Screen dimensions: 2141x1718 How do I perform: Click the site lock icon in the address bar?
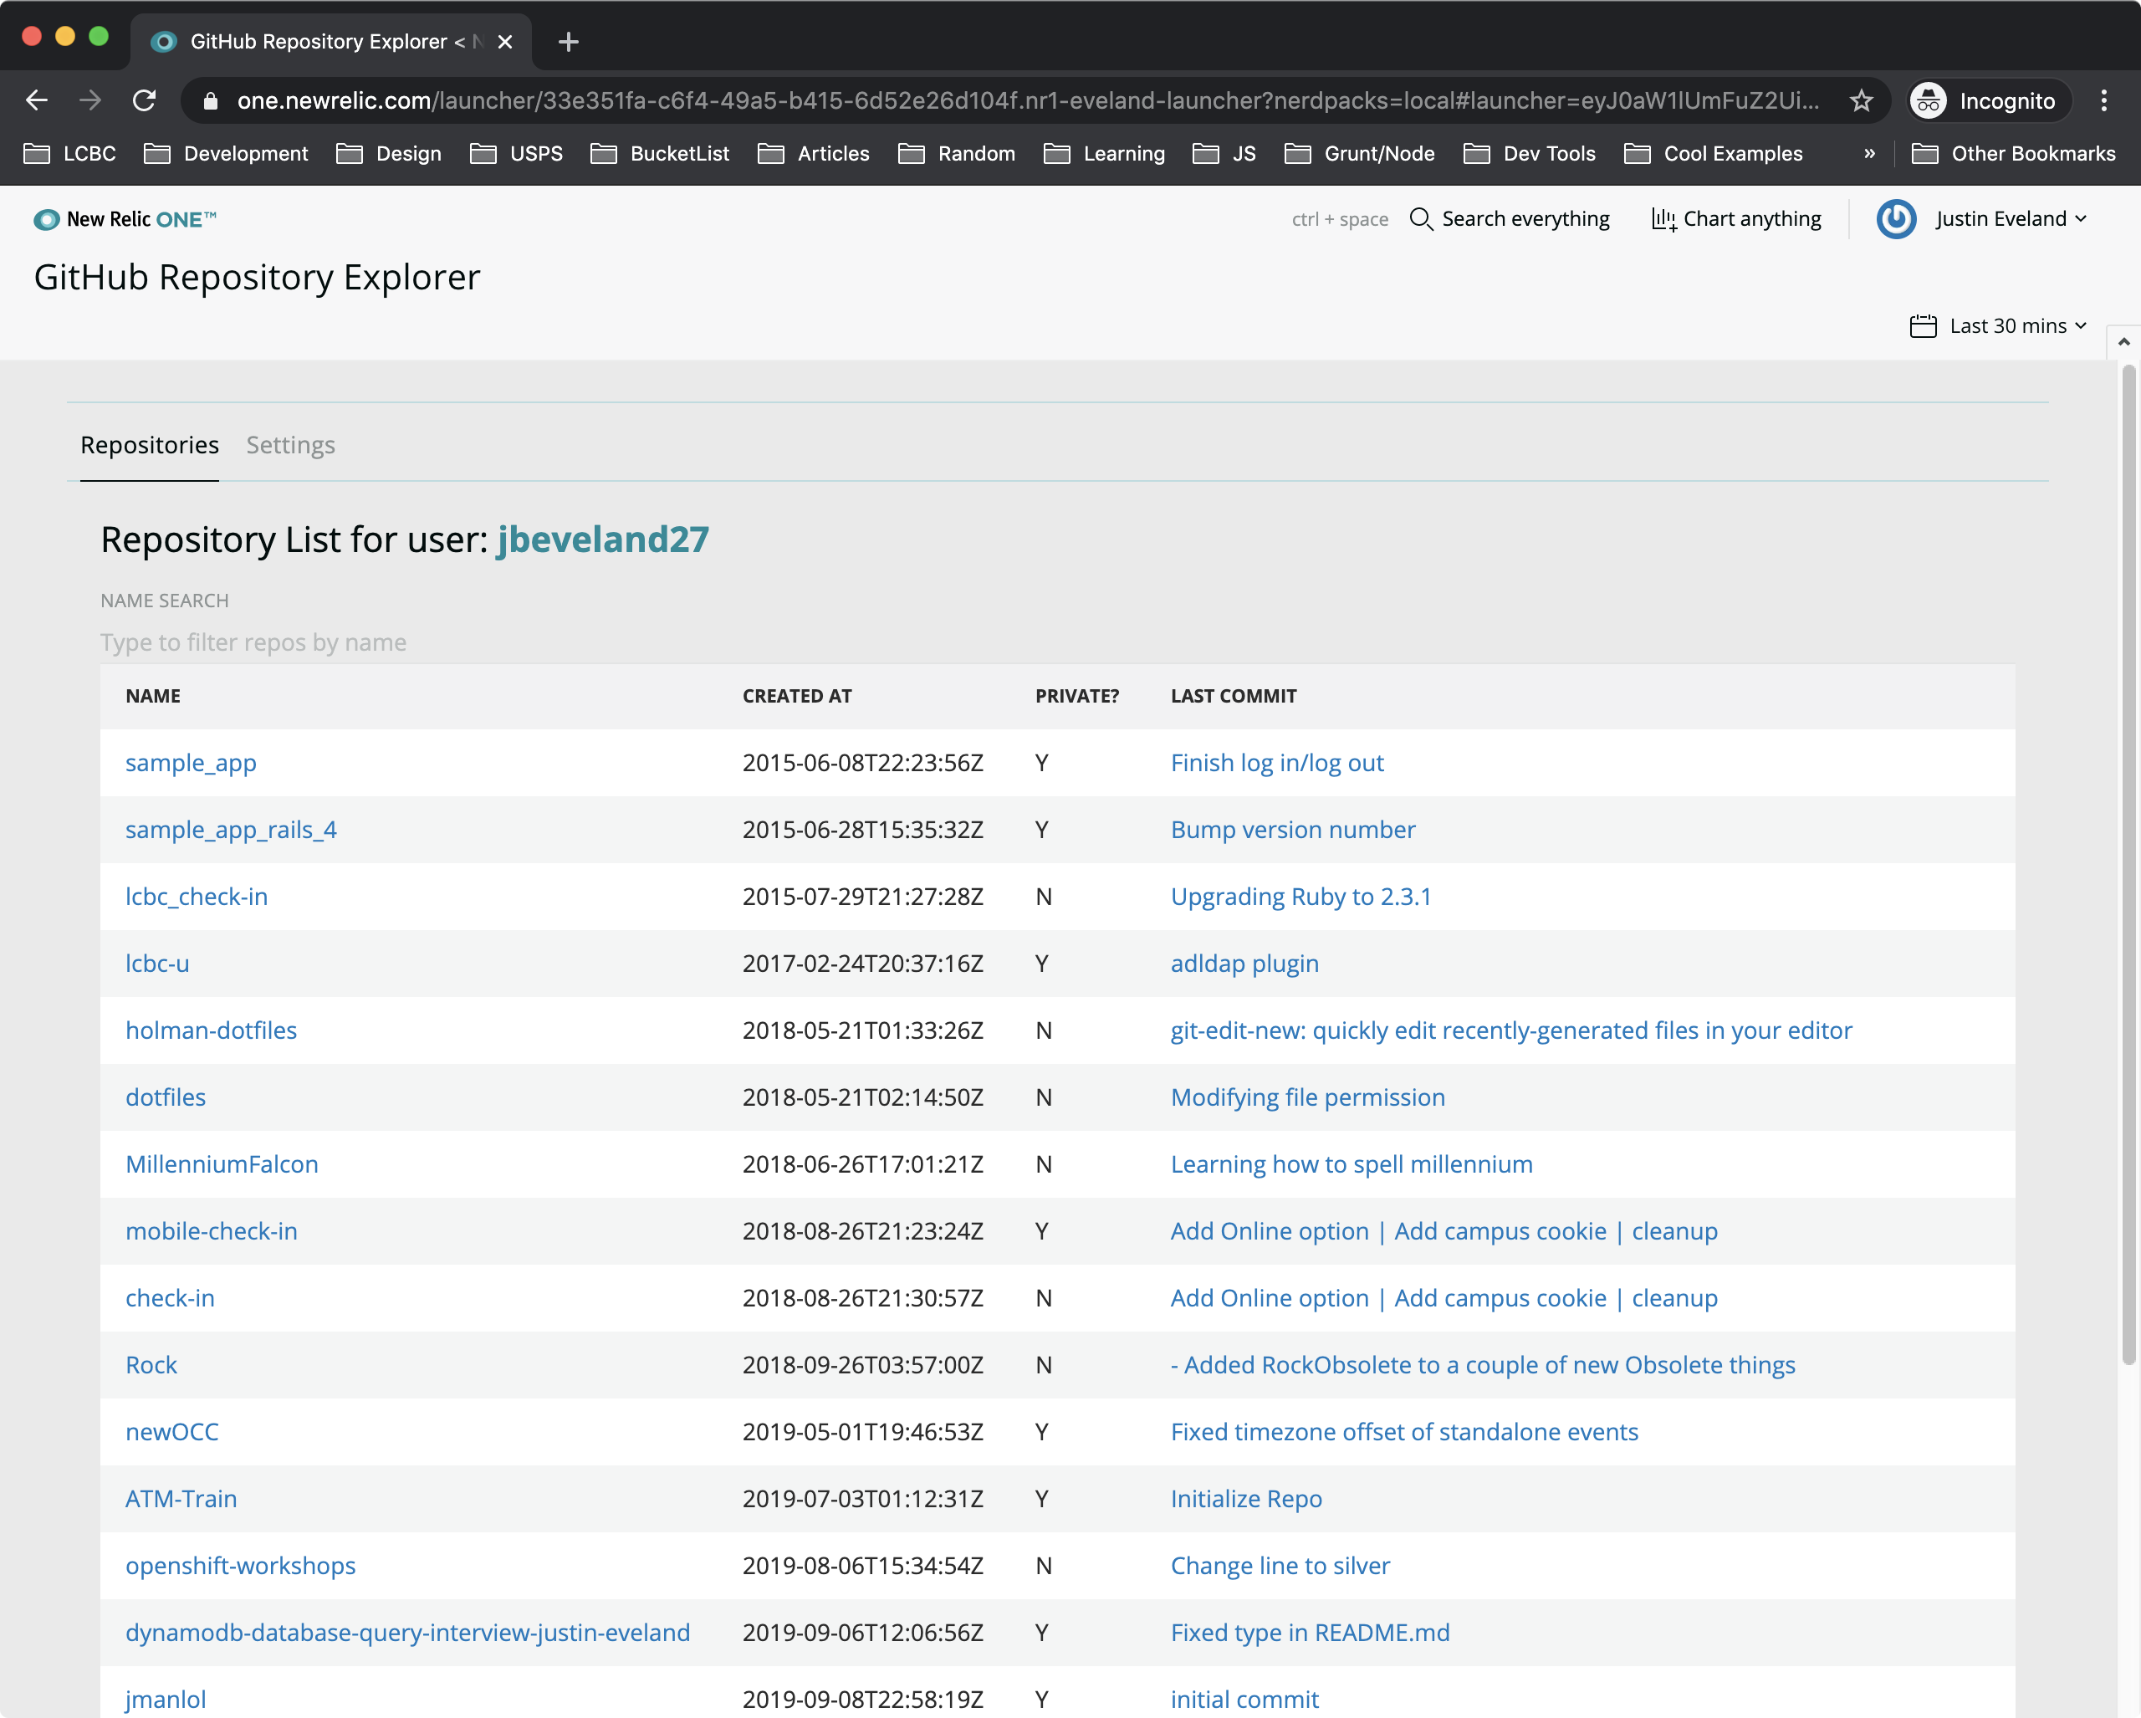(x=210, y=101)
